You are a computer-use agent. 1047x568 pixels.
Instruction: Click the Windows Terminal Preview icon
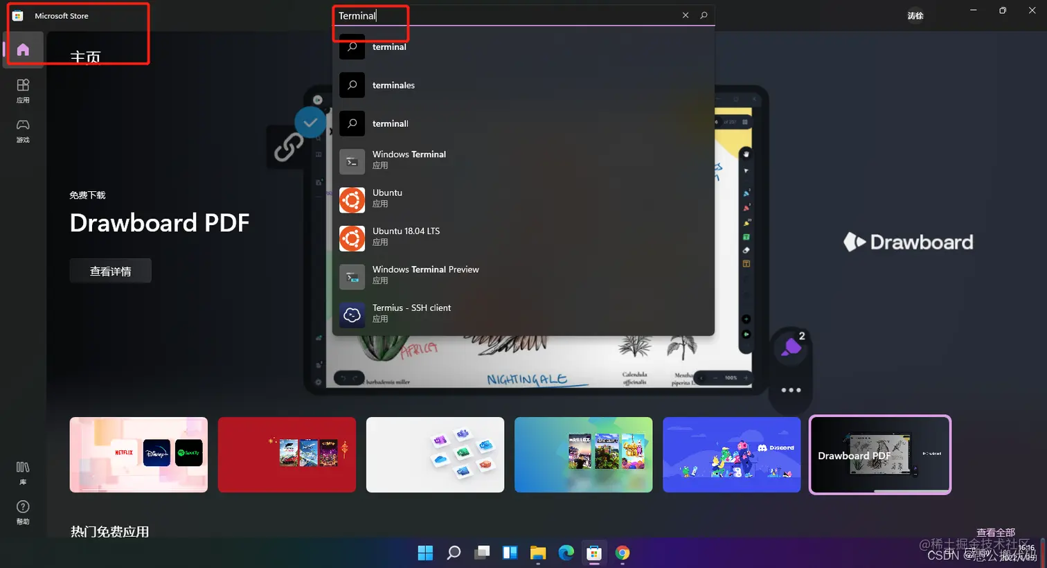pos(352,277)
